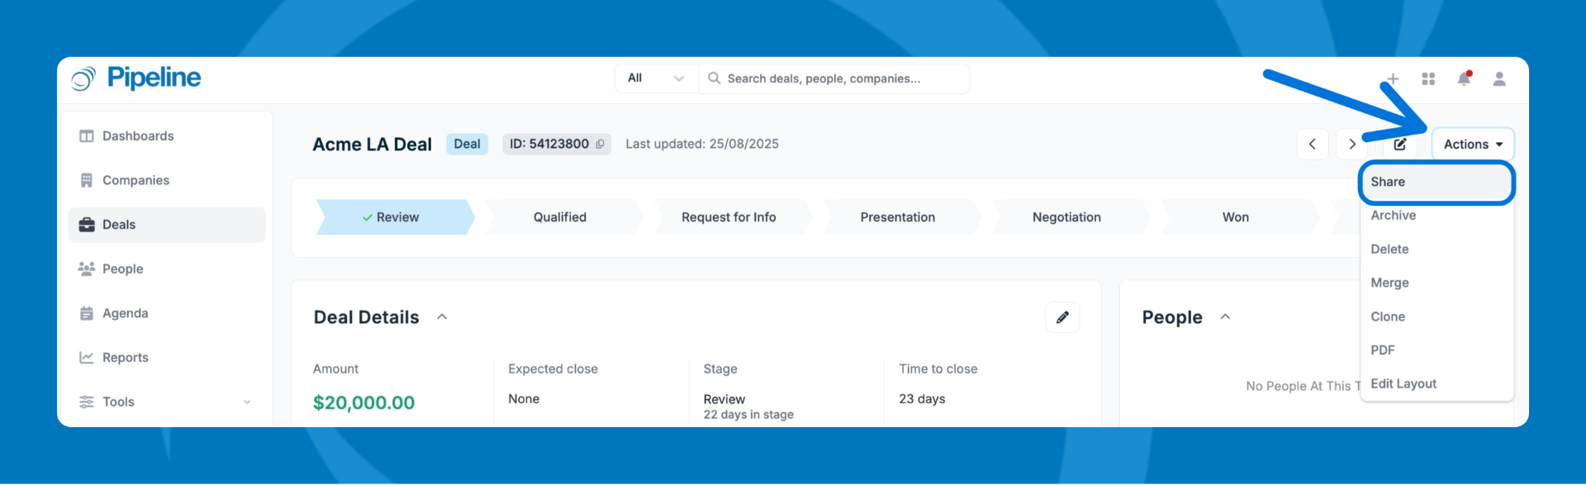The width and height of the screenshot is (1586, 485).
Task: Expand the Tools sidebar menu
Action: (247, 402)
